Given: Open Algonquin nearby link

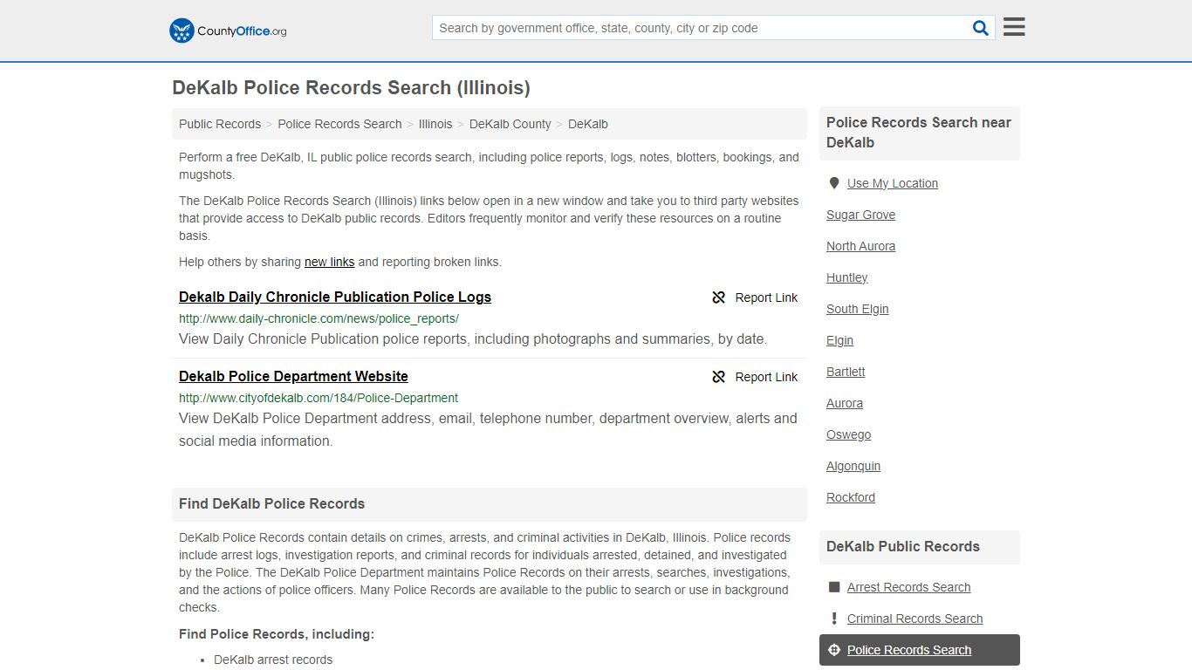Looking at the screenshot, I should point(853,466).
